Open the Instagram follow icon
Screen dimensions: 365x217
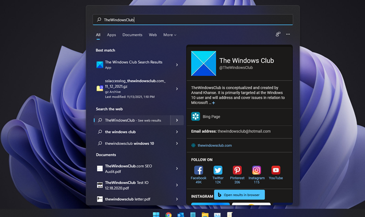click(257, 170)
